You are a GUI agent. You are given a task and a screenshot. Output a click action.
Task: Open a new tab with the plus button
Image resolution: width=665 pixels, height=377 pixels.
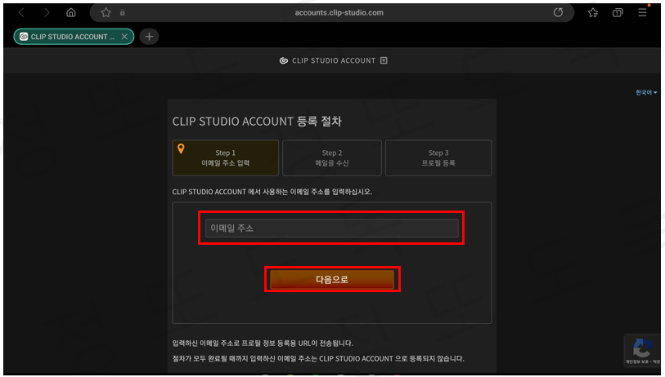tap(149, 37)
